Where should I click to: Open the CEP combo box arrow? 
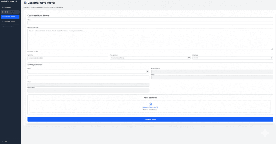point(148,72)
